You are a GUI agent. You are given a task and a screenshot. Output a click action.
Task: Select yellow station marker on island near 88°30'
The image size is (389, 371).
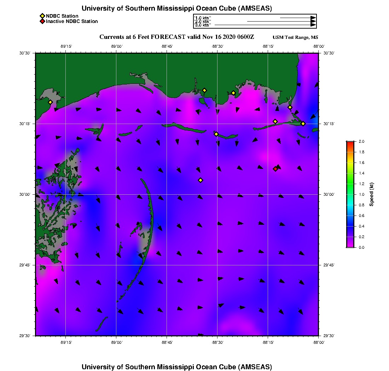click(x=216, y=134)
